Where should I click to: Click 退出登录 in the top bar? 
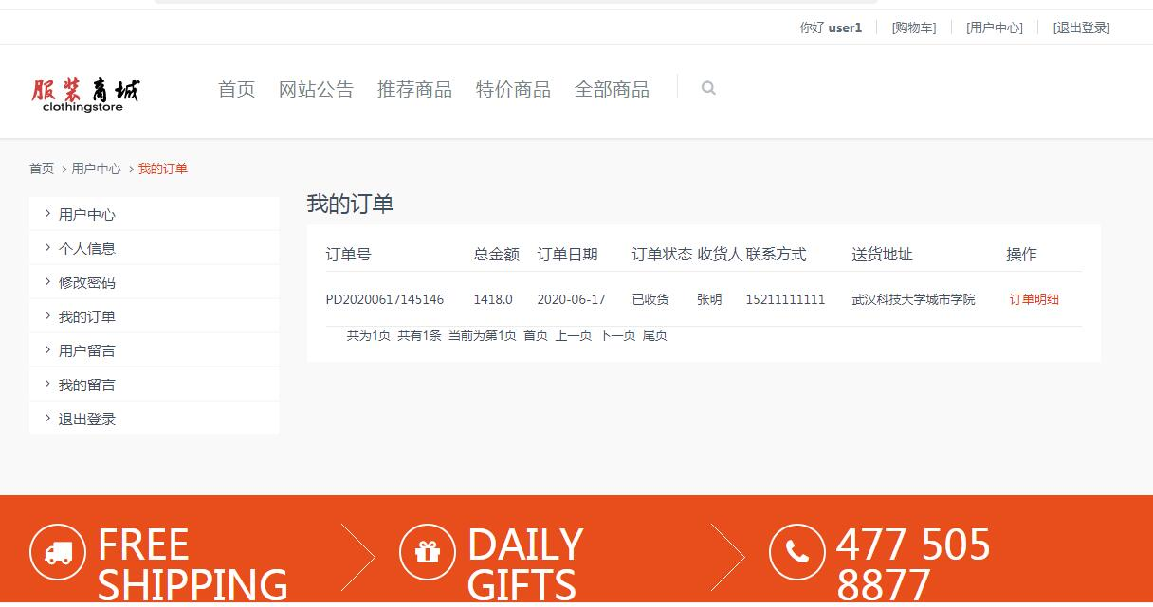1081,27
